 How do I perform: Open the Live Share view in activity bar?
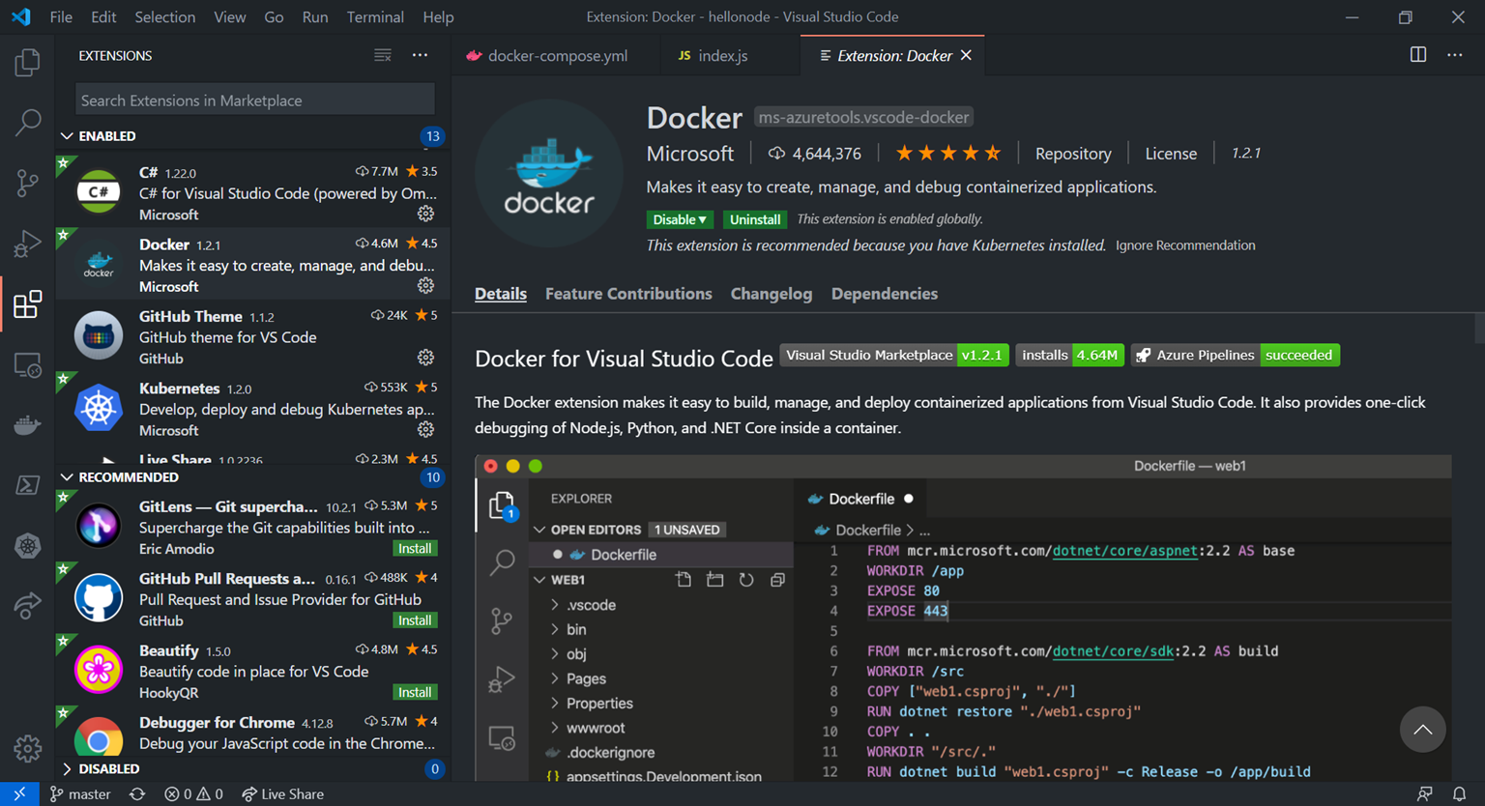27,606
